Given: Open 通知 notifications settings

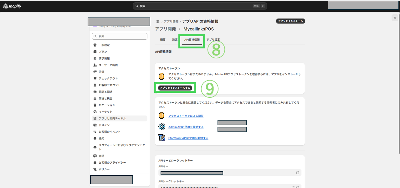Looking at the screenshot, I should (x=101, y=138).
